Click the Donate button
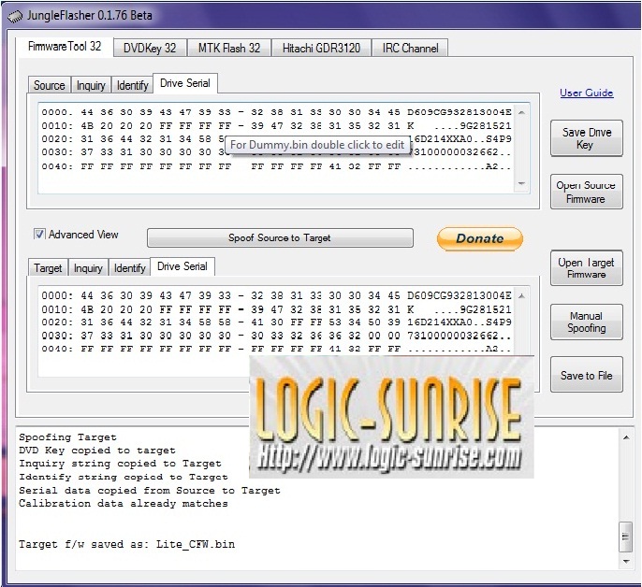 tap(480, 238)
